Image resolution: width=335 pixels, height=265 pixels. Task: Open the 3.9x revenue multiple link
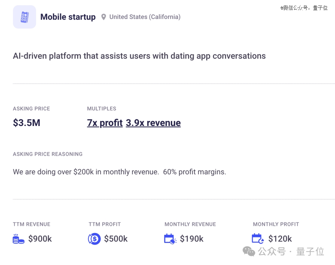click(153, 123)
